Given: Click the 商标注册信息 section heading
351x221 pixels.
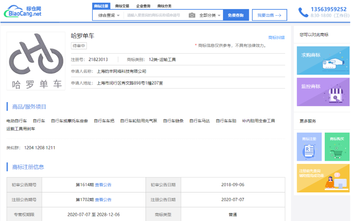Looking at the screenshot, I should point(28,167).
